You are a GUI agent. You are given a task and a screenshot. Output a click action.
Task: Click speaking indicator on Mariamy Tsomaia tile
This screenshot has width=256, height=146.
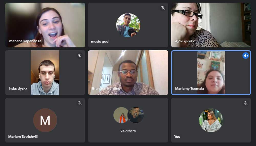point(246,56)
